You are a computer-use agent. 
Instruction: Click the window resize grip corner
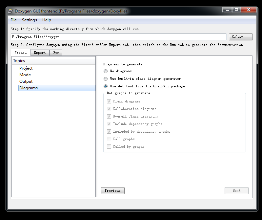tap(254, 207)
